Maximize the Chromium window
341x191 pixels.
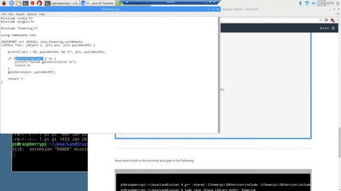pos(334,10)
